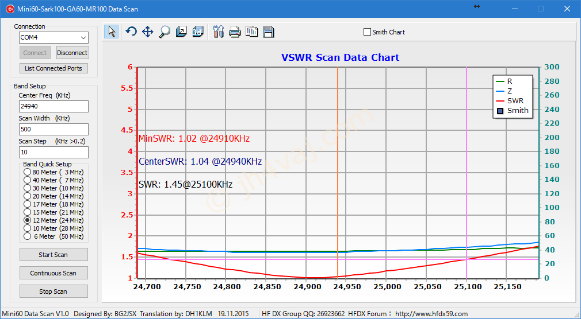The width and height of the screenshot is (581, 319).
Task: Click Continuous Scan button
Action: click(53, 273)
